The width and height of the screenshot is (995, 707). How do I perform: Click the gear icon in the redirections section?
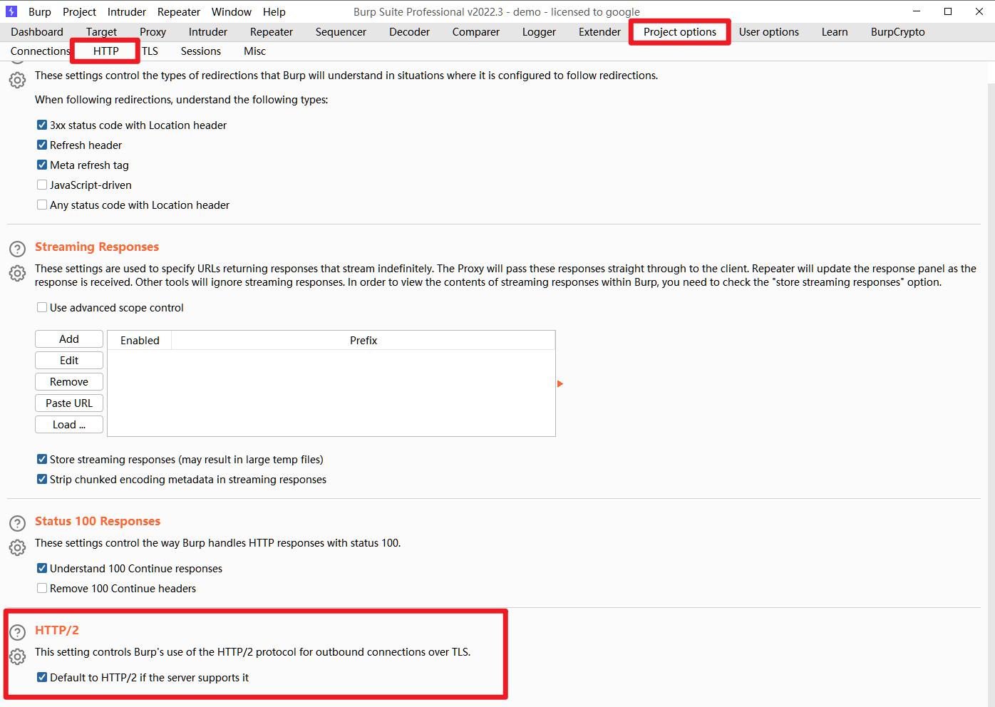17,80
